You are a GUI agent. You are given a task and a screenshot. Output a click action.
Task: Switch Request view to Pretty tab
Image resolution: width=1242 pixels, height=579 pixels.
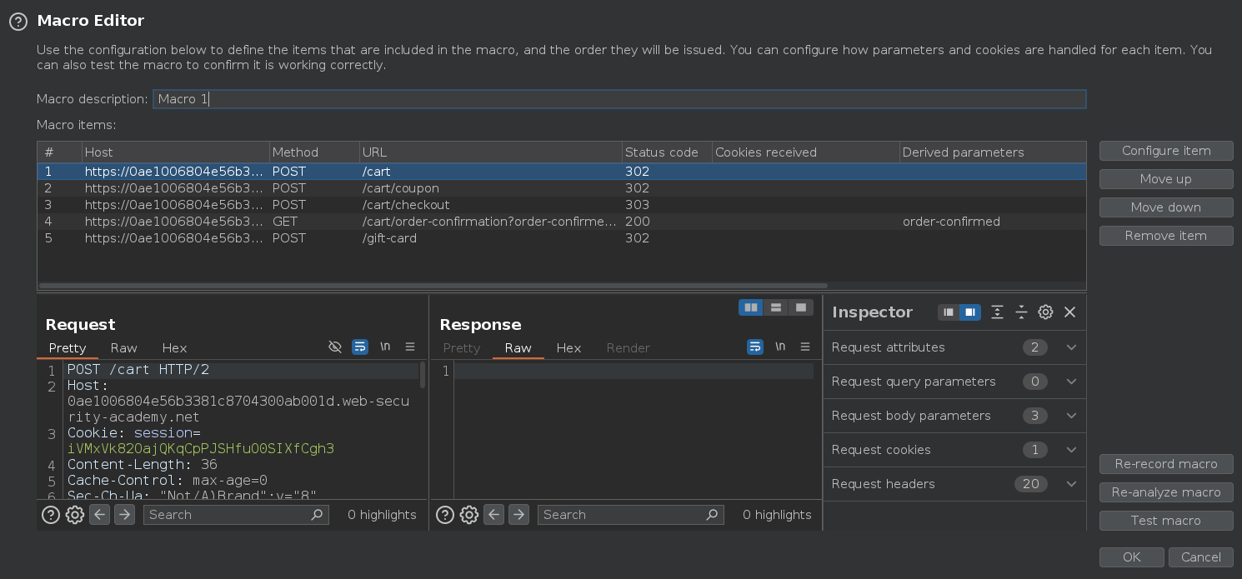pyautogui.click(x=68, y=348)
